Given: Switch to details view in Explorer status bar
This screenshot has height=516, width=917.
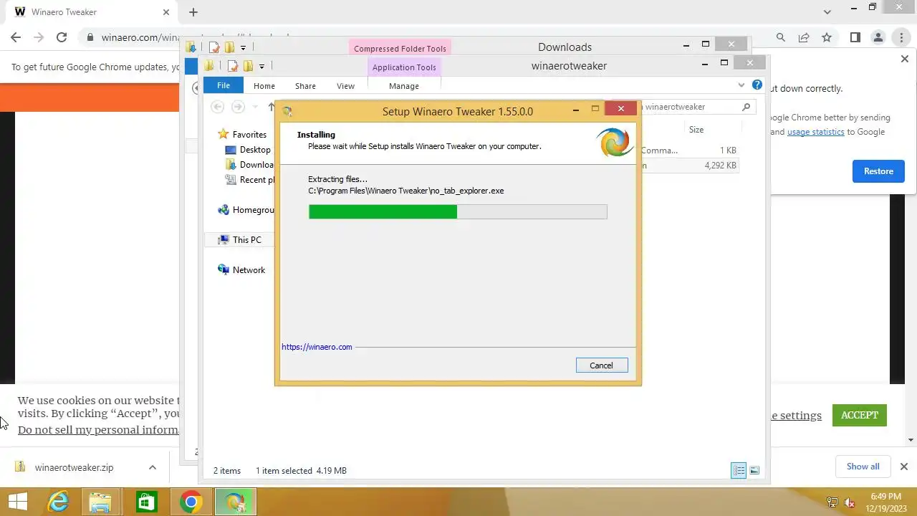Looking at the screenshot, I should point(739,470).
